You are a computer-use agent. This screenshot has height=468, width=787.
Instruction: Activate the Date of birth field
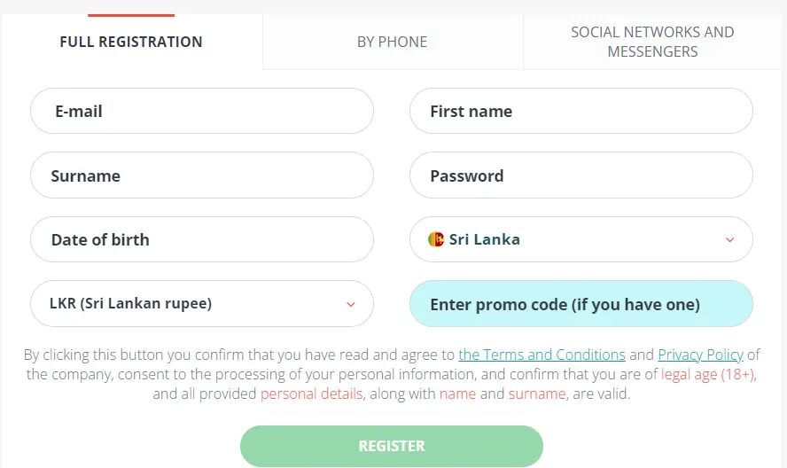(201, 239)
